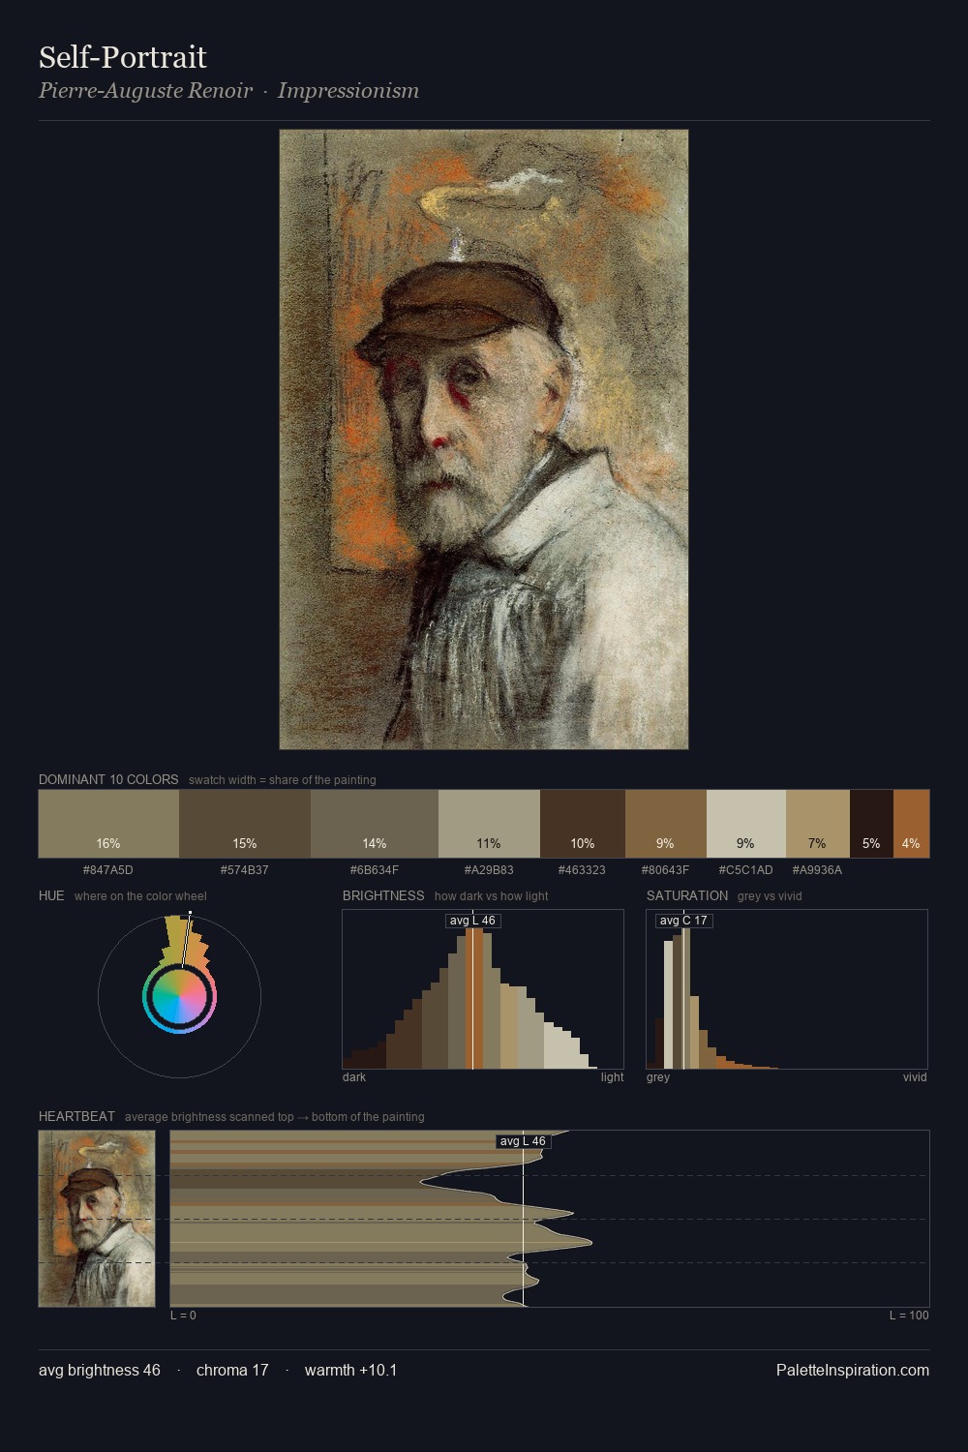The width and height of the screenshot is (968, 1452).
Task: Select the 15% swatch #574B37
Action: tap(245, 824)
